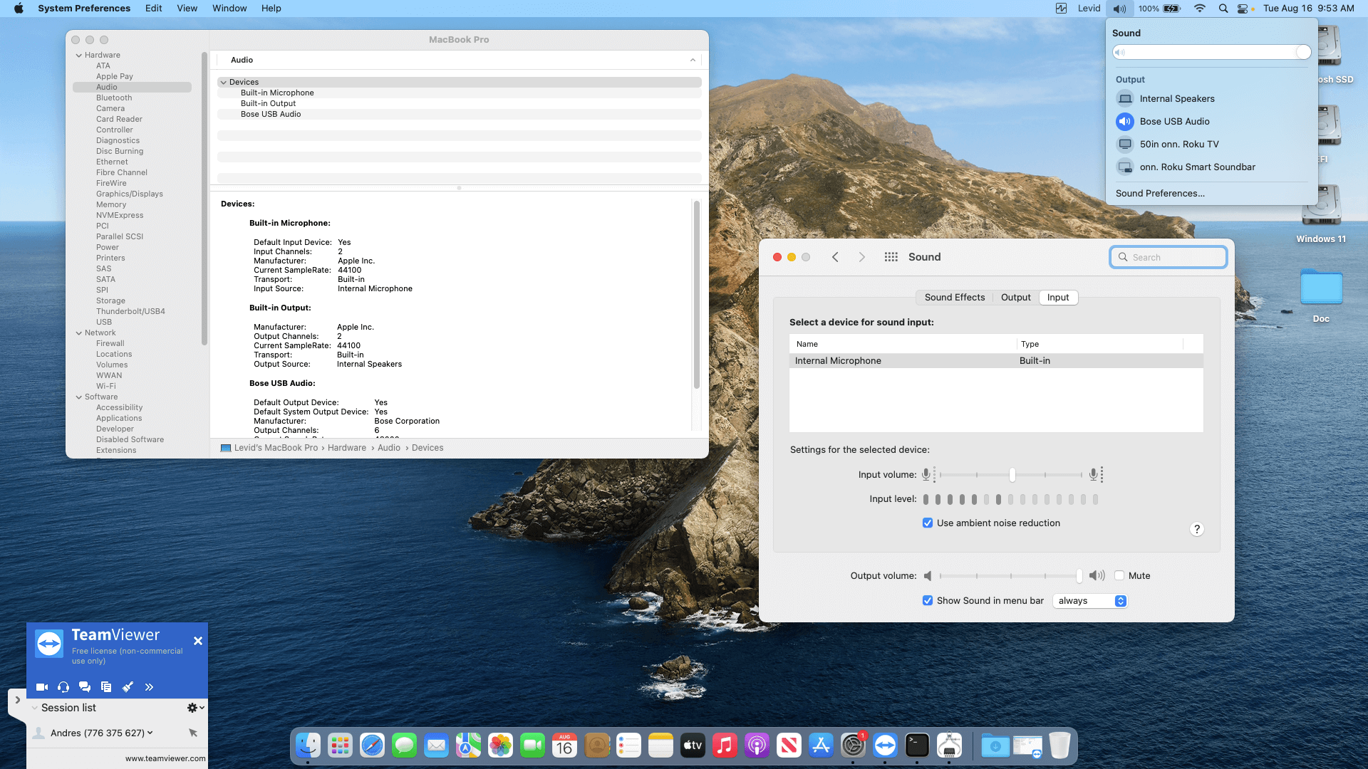Click the Output volume slider knob

click(x=1079, y=575)
